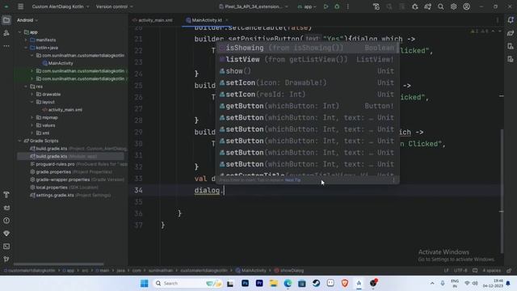517x291 pixels.
Task: Expand the mipmap folder
Action: click(x=32, y=117)
